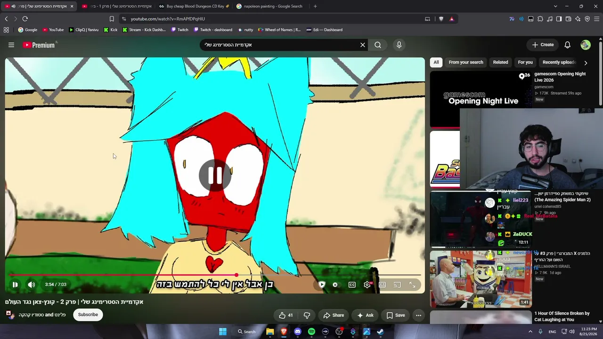The height and width of the screenshot is (339, 603).
Task: Switch to the napoleon painting Google Search tab
Action: (270, 6)
